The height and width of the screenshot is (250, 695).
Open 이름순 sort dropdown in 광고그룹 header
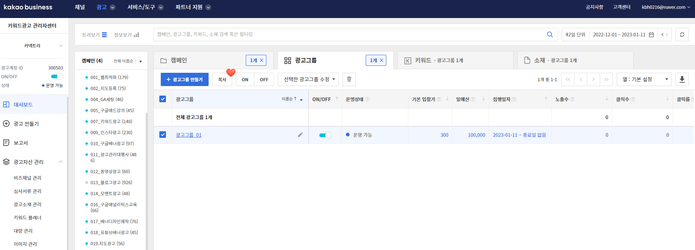292,99
